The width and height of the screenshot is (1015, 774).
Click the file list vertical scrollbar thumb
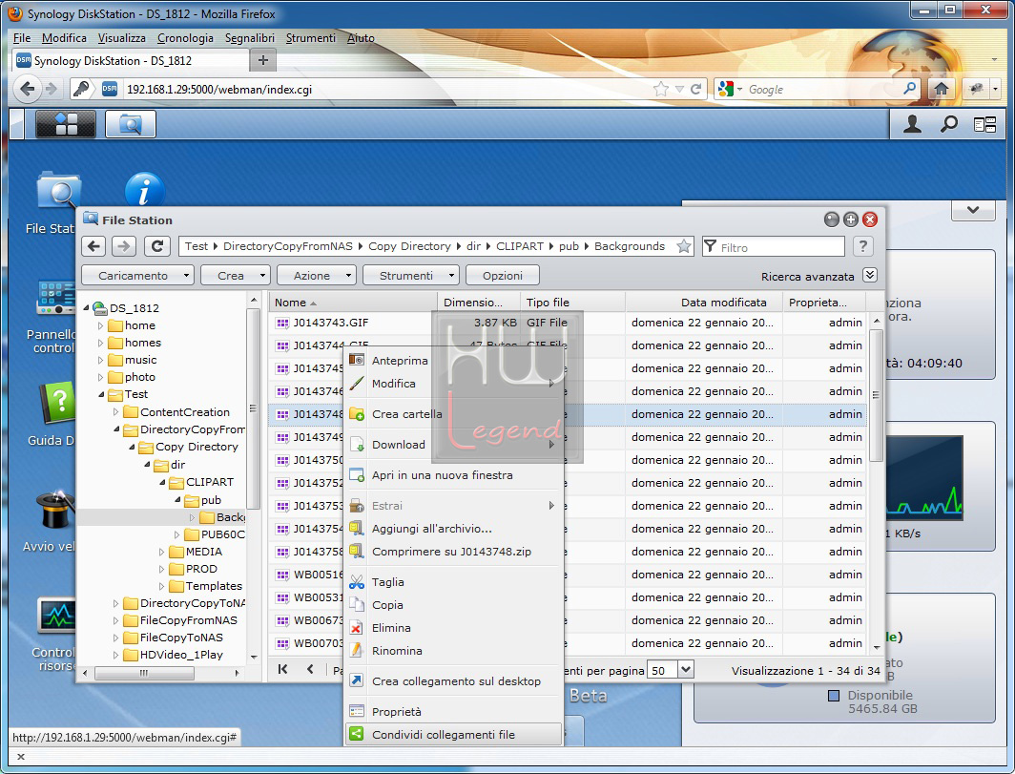876,395
